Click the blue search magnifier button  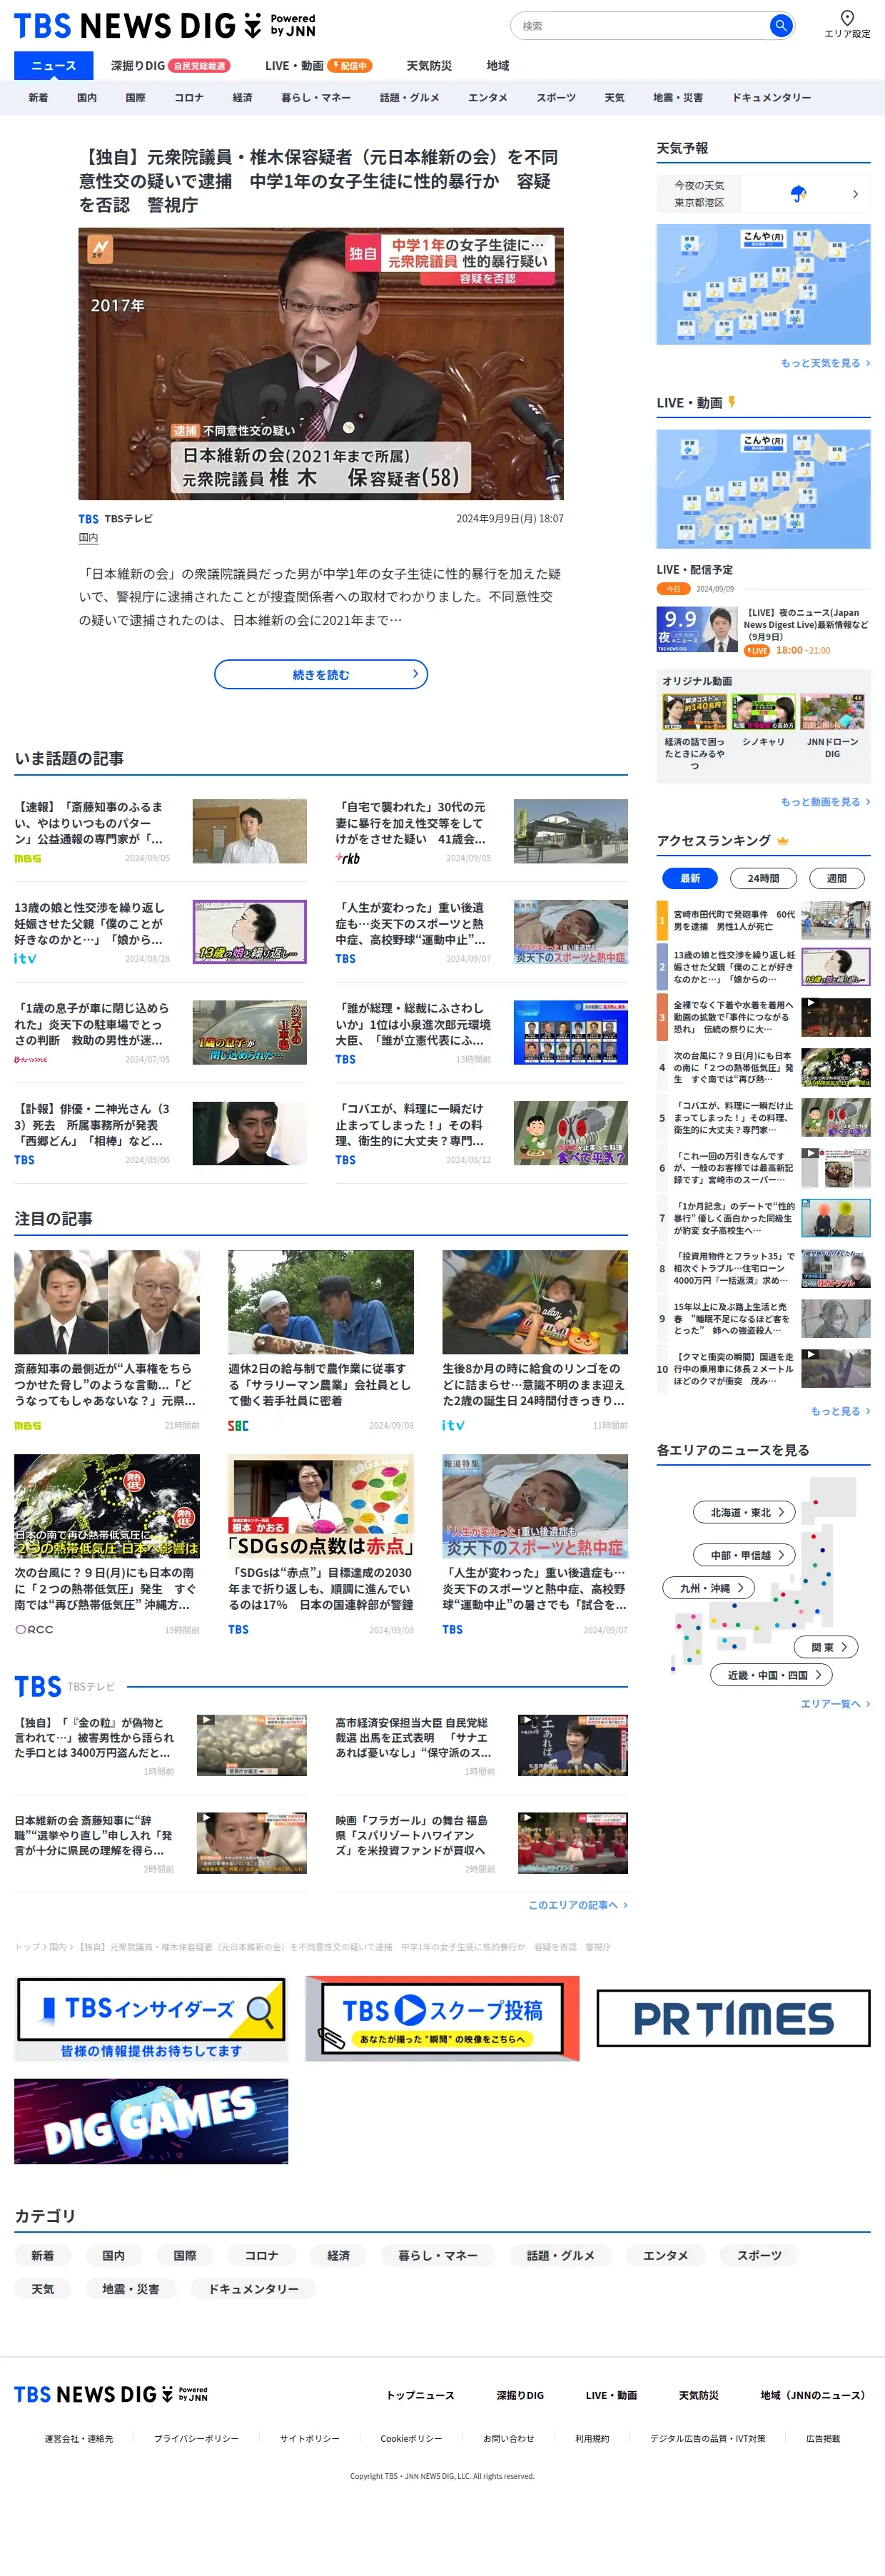tap(781, 26)
